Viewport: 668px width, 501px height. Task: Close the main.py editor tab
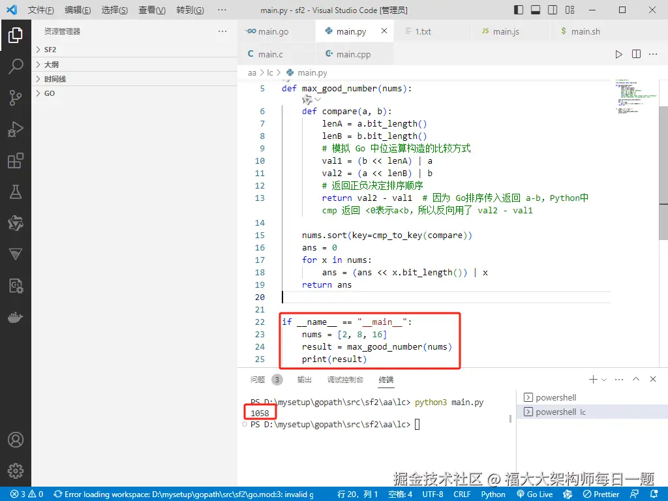coord(384,31)
